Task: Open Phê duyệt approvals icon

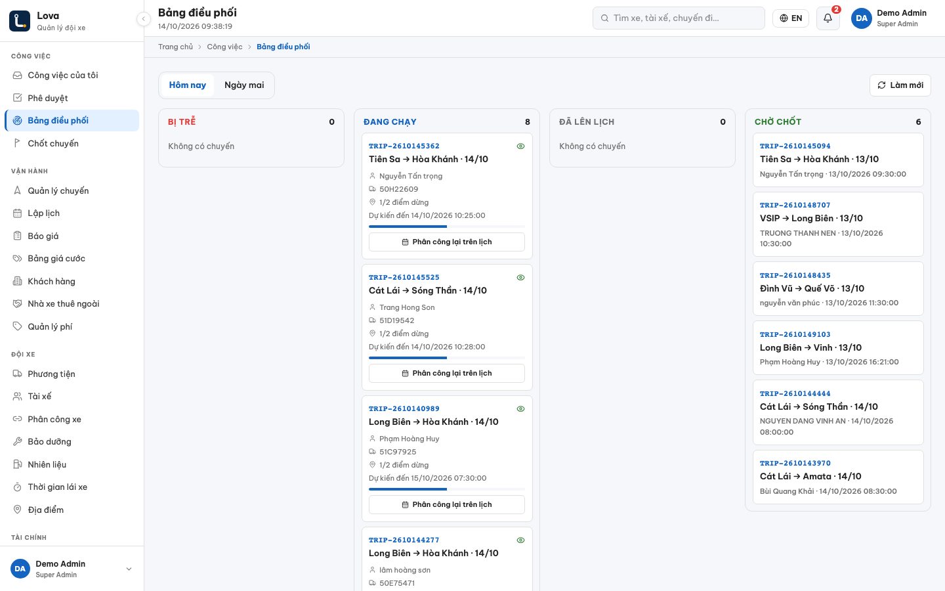Action: [18, 98]
